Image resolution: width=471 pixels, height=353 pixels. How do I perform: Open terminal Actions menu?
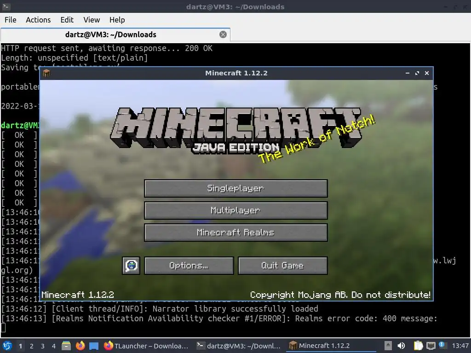[x=38, y=20]
